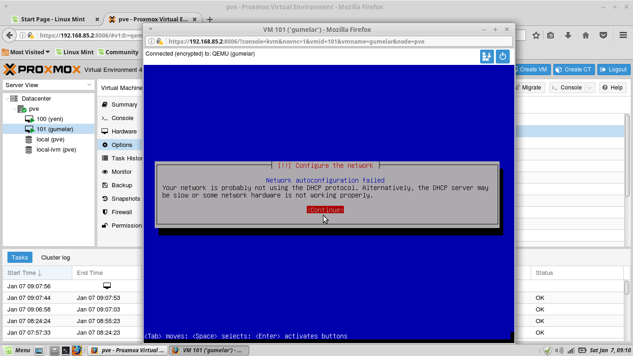
Task: Click the task row Jan 07 09:07:44
Action: coord(313,298)
